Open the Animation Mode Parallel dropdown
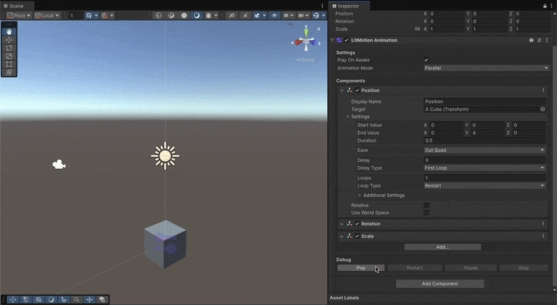557x305 pixels. point(486,68)
